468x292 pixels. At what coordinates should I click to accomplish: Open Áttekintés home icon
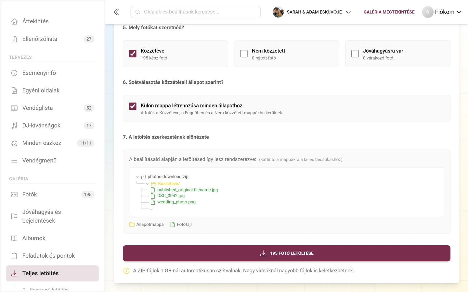pos(14,21)
